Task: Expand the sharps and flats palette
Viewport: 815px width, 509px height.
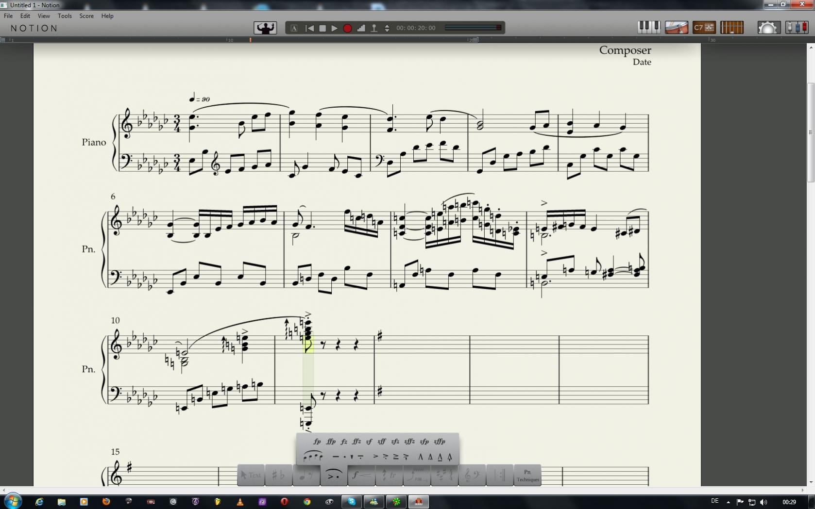Action: click(x=278, y=476)
